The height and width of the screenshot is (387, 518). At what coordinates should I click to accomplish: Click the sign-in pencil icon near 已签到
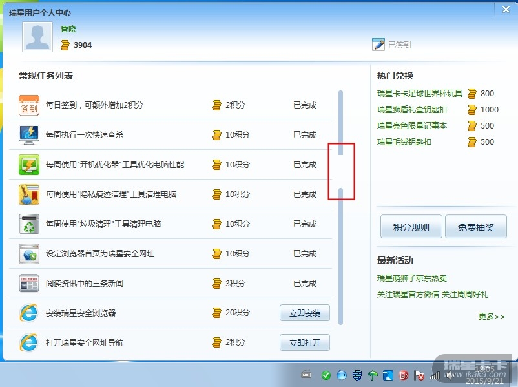click(378, 45)
